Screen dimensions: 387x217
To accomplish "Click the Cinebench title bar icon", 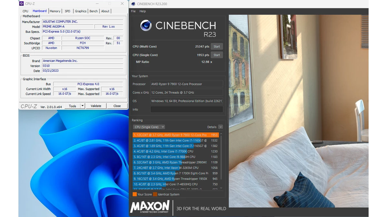I will (133, 4).
